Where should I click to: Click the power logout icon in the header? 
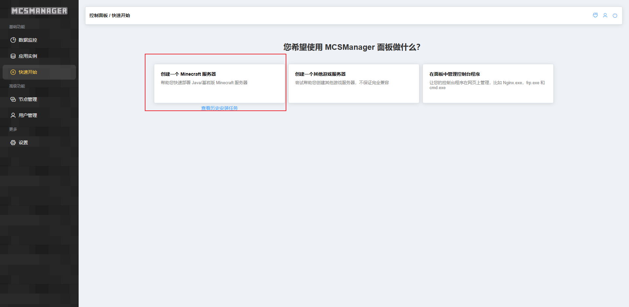click(615, 15)
